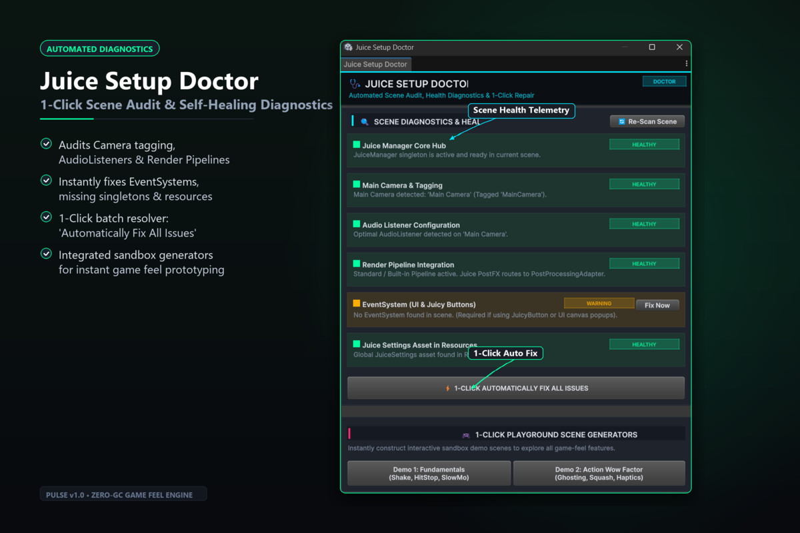Click the HEALTHY badge for Juice Manager Core Hub

point(644,145)
